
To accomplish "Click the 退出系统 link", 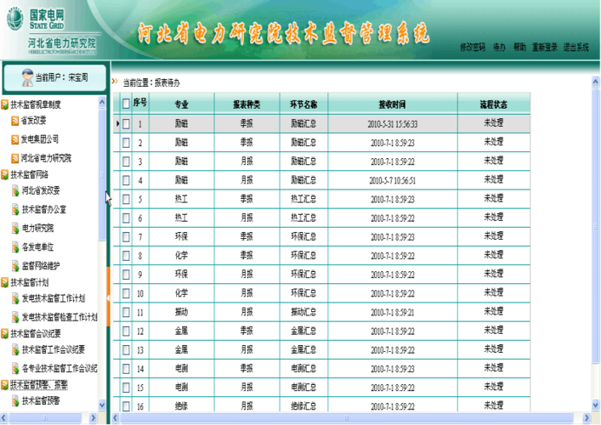I will pyautogui.click(x=575, y=48).
